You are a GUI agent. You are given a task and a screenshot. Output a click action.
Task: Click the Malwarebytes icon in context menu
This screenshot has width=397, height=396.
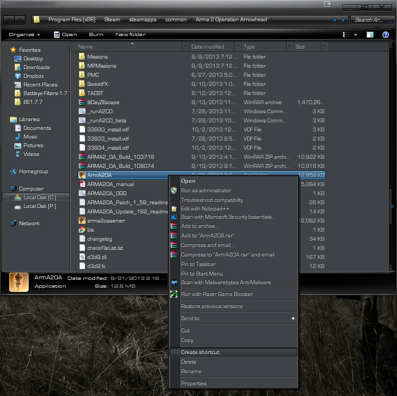point(174,282)
